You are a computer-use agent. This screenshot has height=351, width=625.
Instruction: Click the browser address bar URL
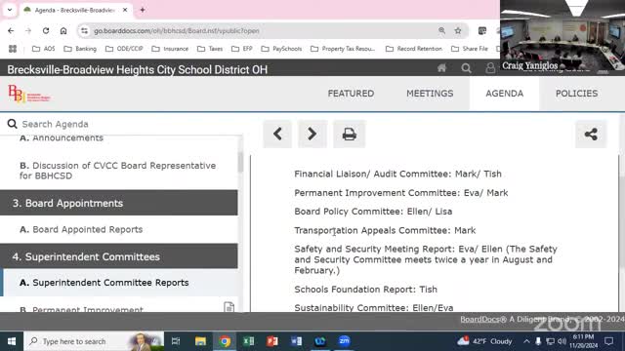pos(176,30)
